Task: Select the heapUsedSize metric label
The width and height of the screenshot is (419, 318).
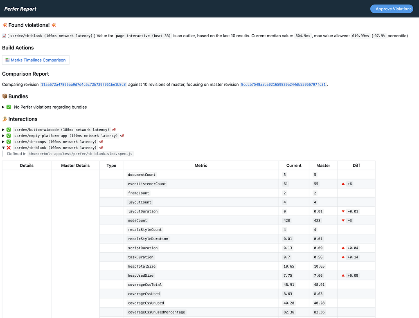Action: [141, 275]
